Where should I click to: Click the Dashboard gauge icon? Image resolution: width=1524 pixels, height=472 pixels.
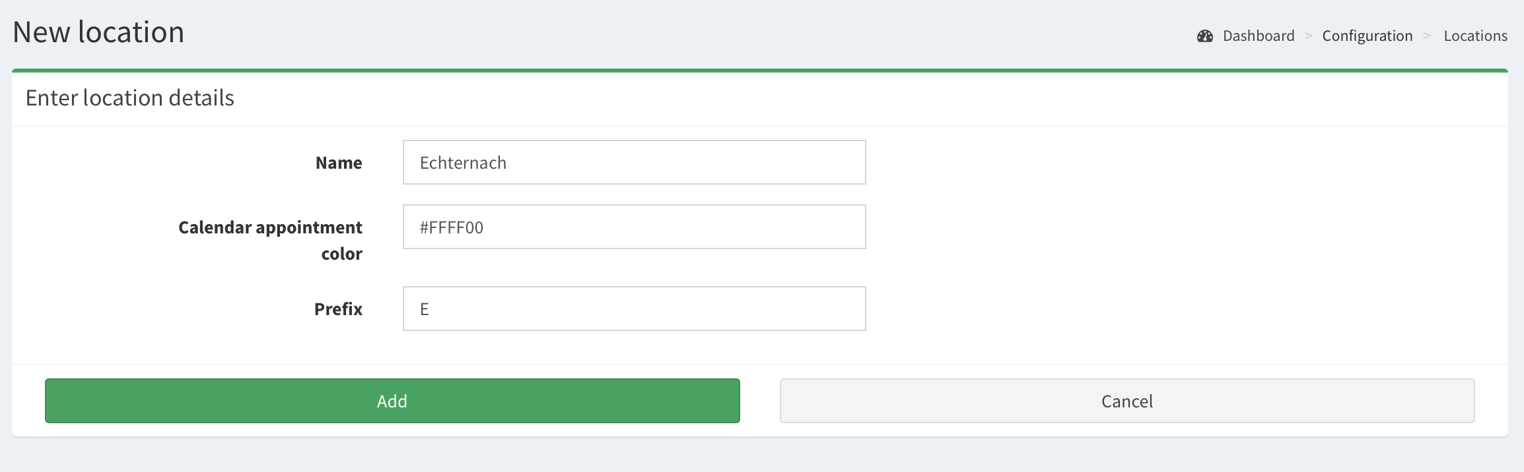[1205, 36]
